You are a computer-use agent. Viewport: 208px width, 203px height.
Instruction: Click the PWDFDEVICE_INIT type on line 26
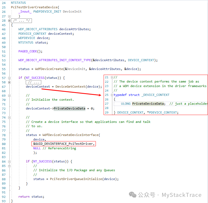[x=47, y=12]
